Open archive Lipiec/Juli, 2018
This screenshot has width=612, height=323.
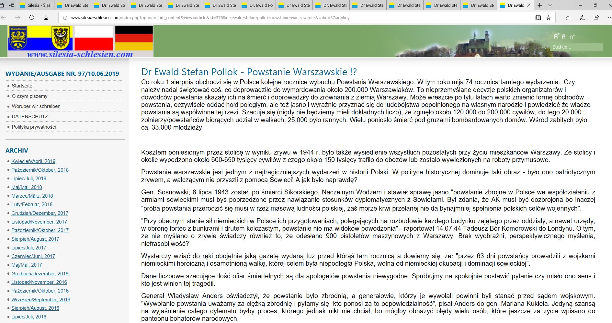pyautogui.click(x=29, y=179)
